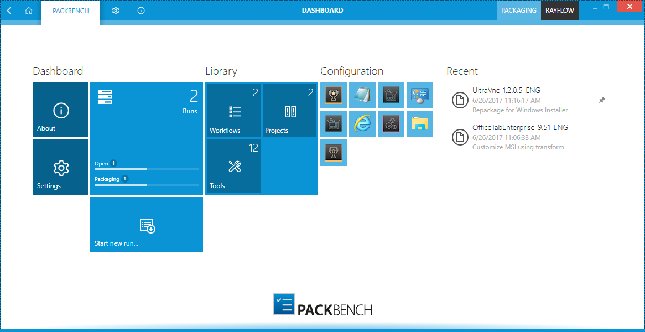
Task: Click the OfficeTabEnterprise document icon
Action: (460, 137)
